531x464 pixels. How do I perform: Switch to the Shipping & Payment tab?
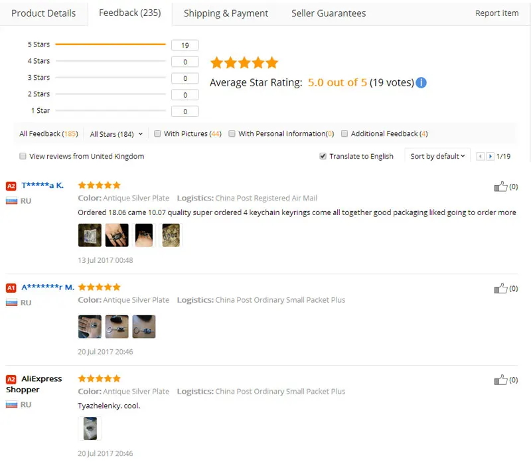point(226,13)
